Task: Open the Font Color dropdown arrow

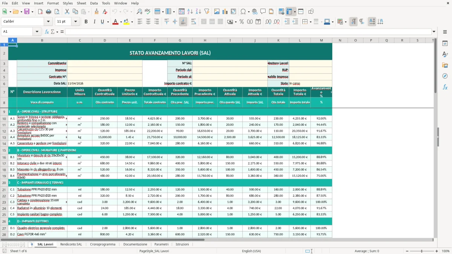Action: point(120,22)
